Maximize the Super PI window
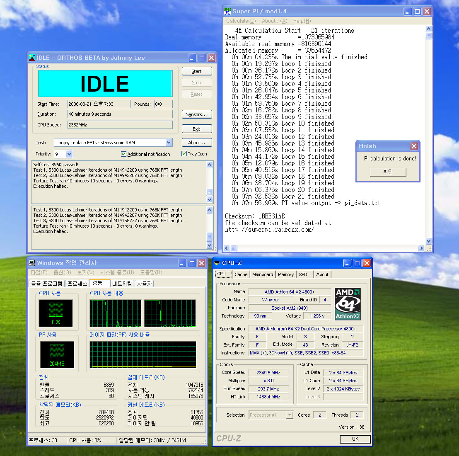The image size is (459, 456). 418,12
